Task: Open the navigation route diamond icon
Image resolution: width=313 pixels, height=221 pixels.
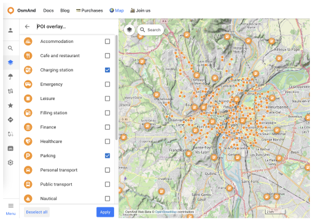Action: coord(10,120)
